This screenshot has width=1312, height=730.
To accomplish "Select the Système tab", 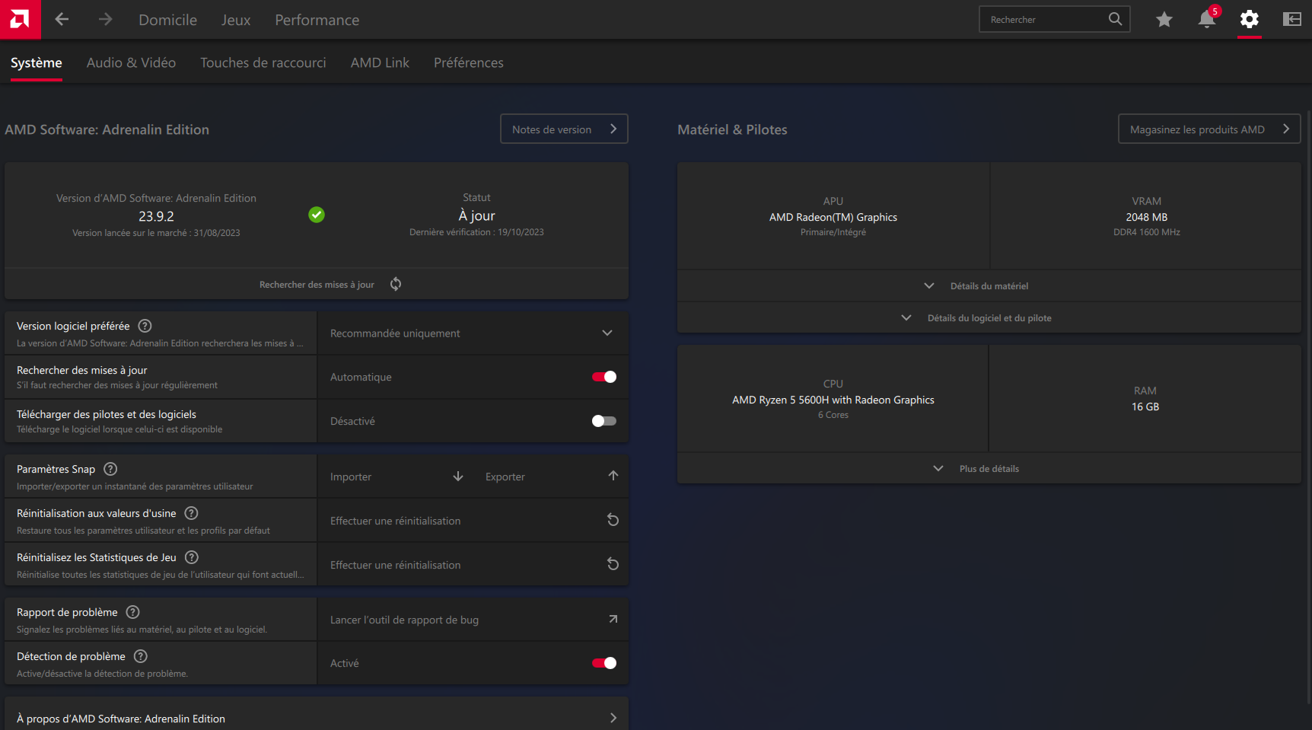I will click(x=37, y=62).
